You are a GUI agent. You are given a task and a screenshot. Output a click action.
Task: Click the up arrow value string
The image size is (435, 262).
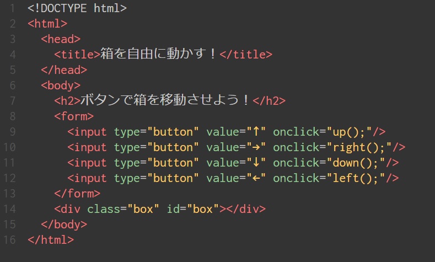pyautogui.click(x=256, y=132)
